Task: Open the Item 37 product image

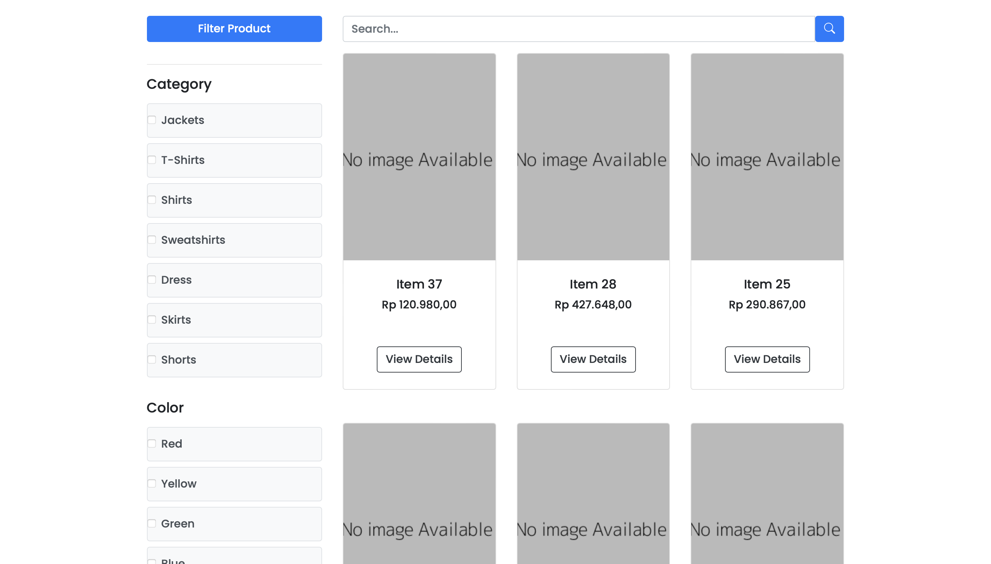Action: tap(419, 157)
